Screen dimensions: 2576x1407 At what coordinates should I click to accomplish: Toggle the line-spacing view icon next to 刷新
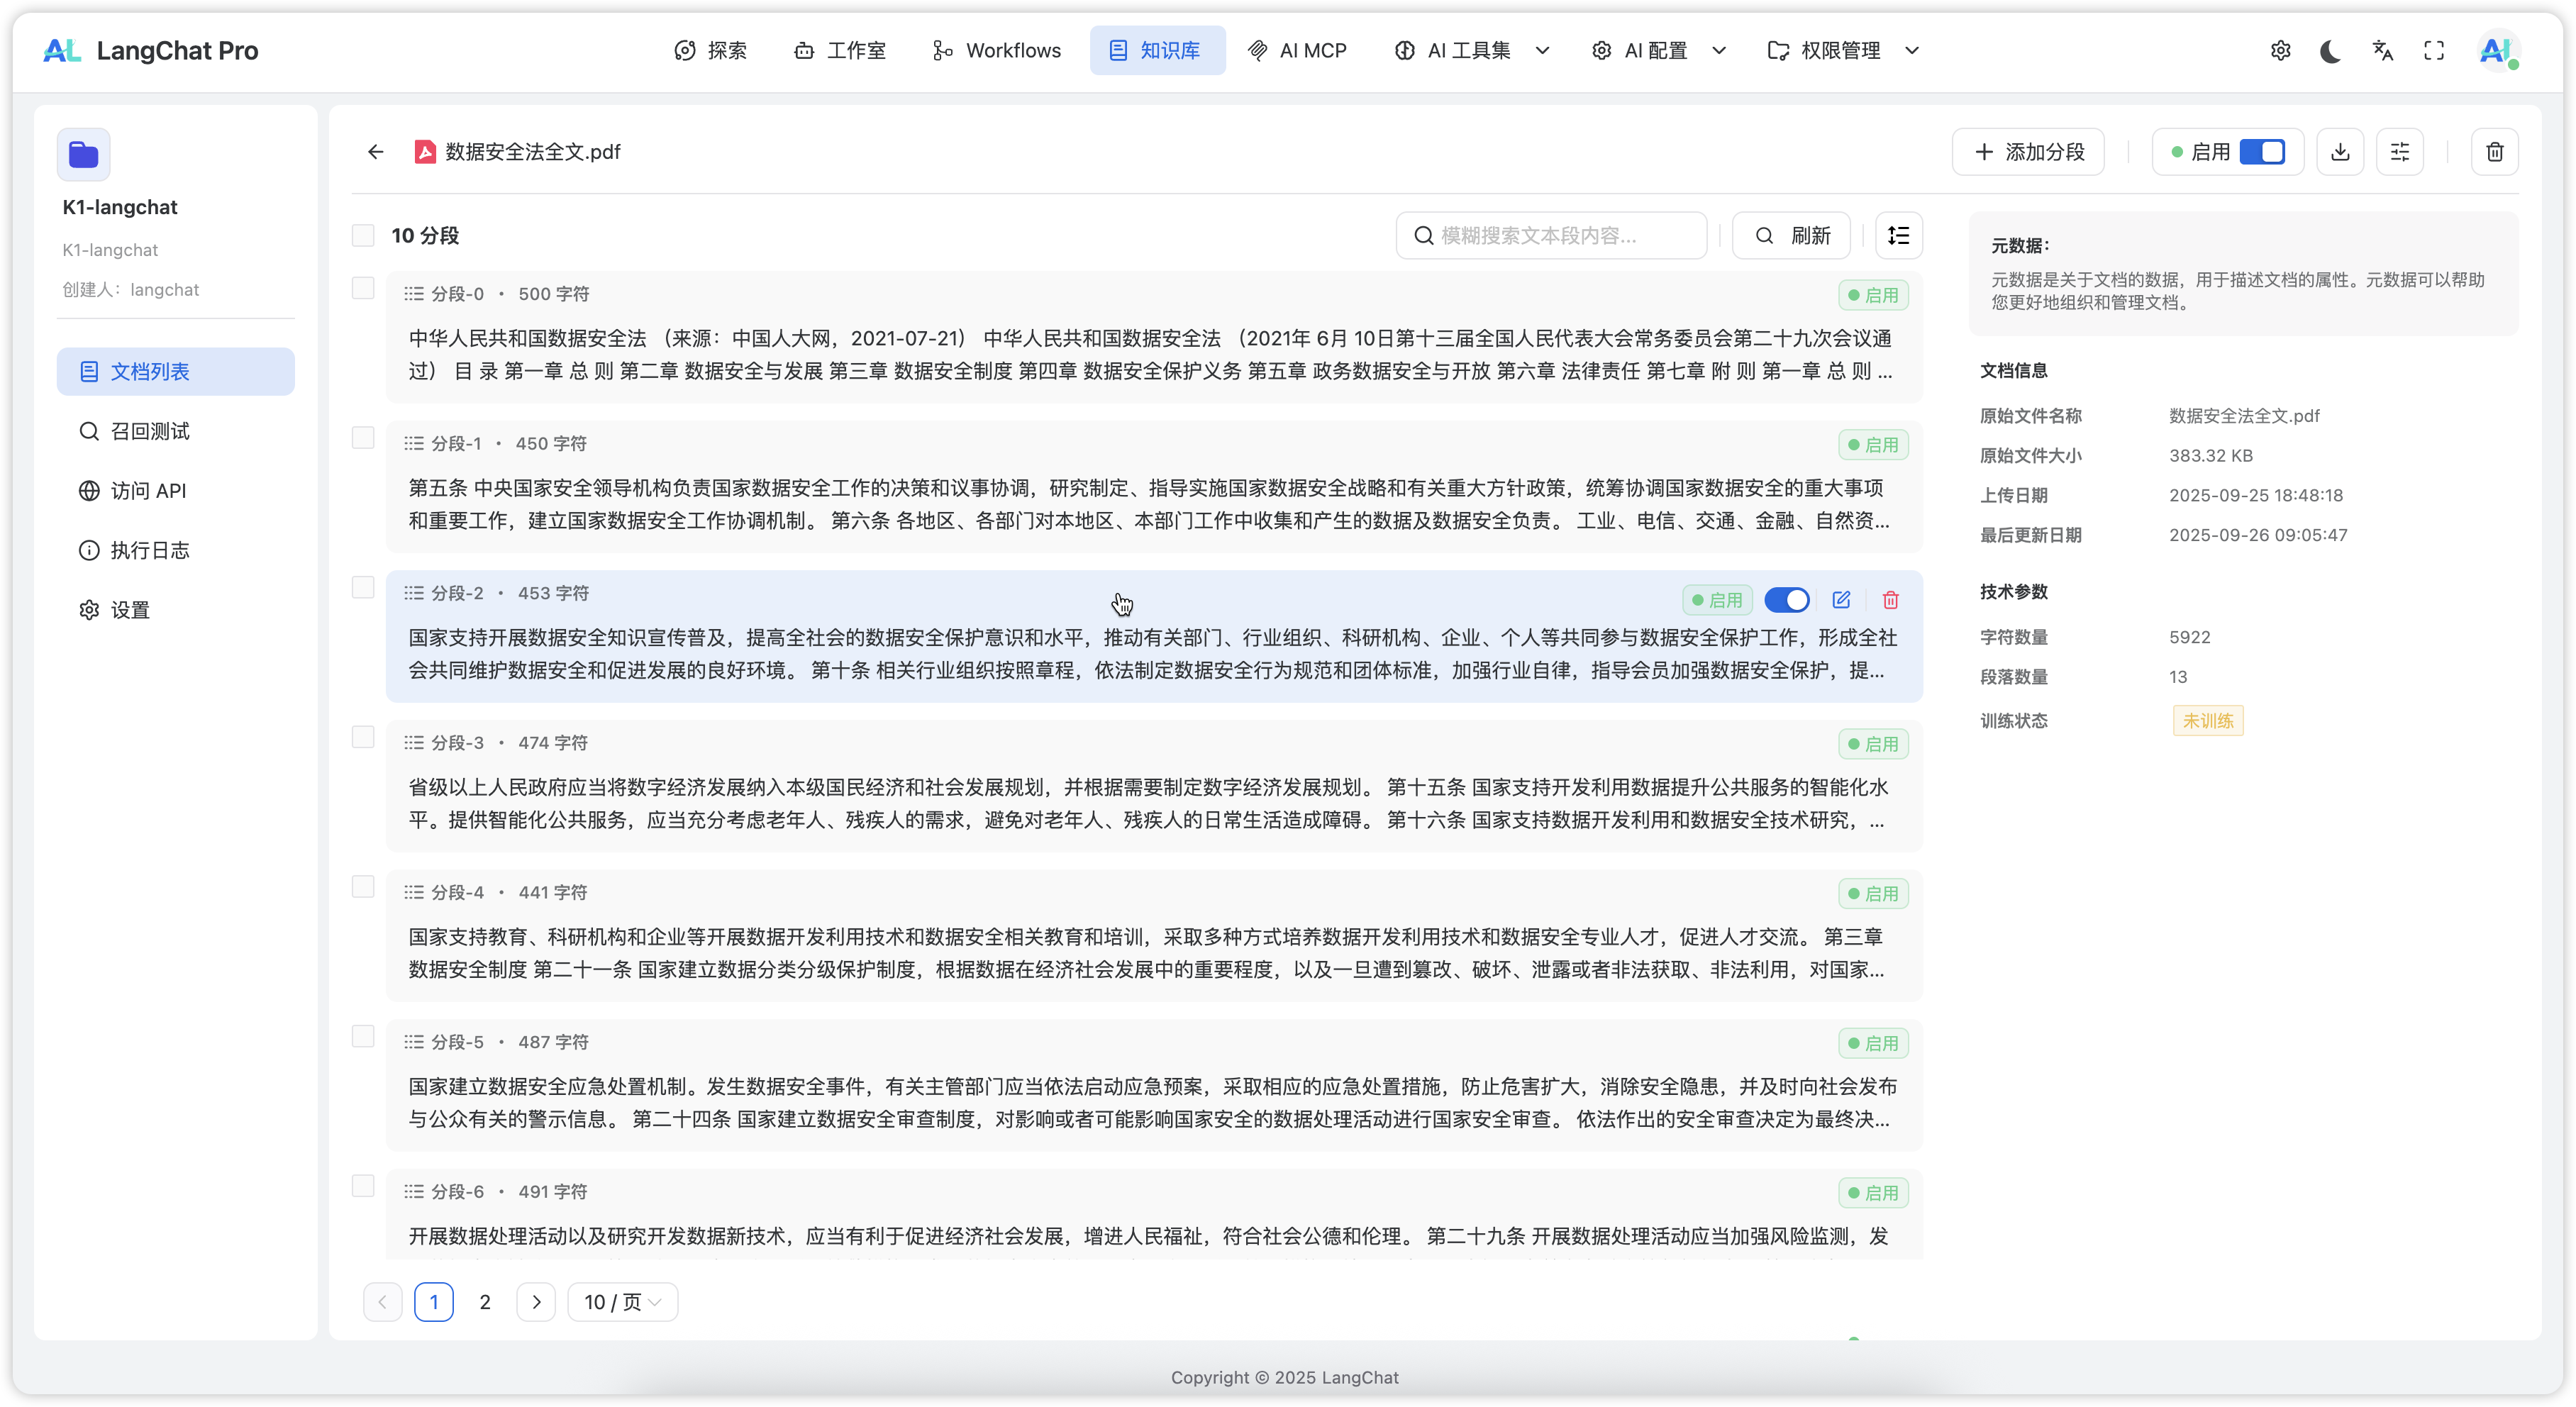(1898, 236)
